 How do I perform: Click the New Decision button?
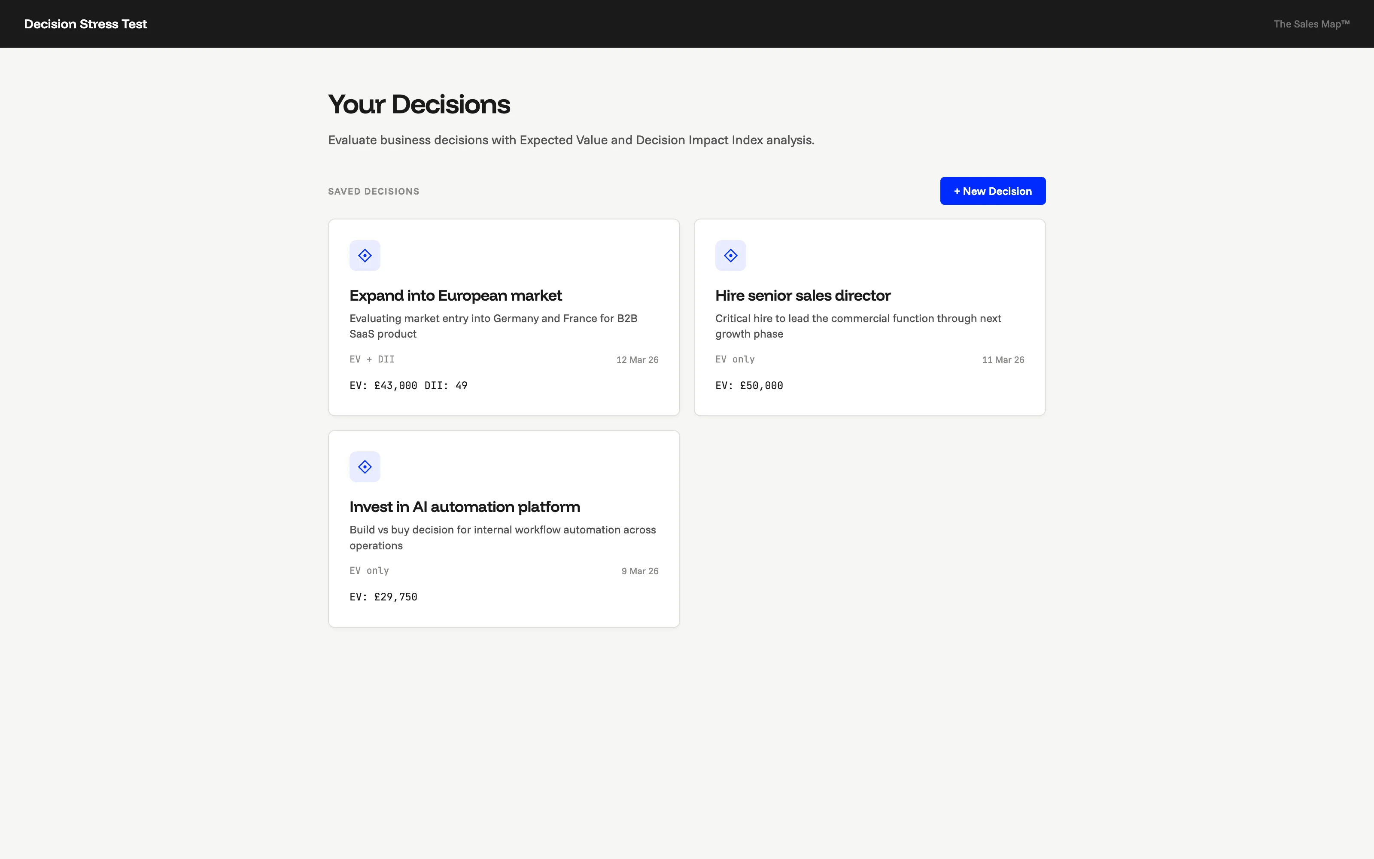(992, 191)
